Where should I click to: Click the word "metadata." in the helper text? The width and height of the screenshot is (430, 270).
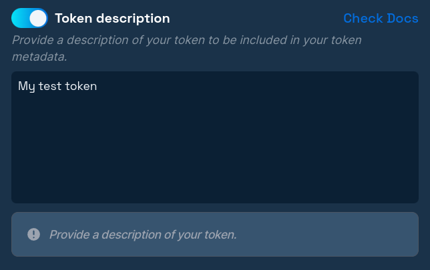click(x=39, y=57)
